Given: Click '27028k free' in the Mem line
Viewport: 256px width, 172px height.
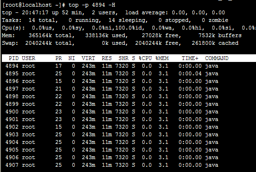Looking at the screenshot, I should (161, 35).
